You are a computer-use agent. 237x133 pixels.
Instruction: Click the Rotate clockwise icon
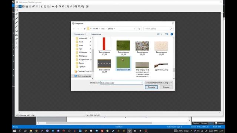[63, 7]
